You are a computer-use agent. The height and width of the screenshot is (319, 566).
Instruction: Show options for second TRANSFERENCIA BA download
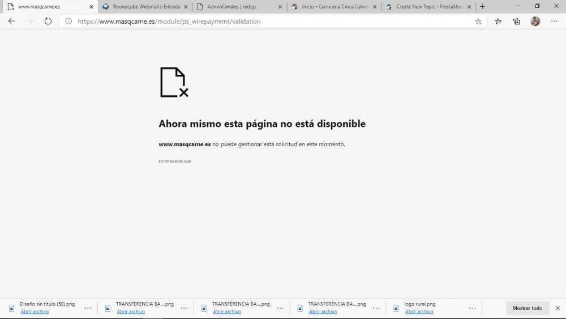280,308
